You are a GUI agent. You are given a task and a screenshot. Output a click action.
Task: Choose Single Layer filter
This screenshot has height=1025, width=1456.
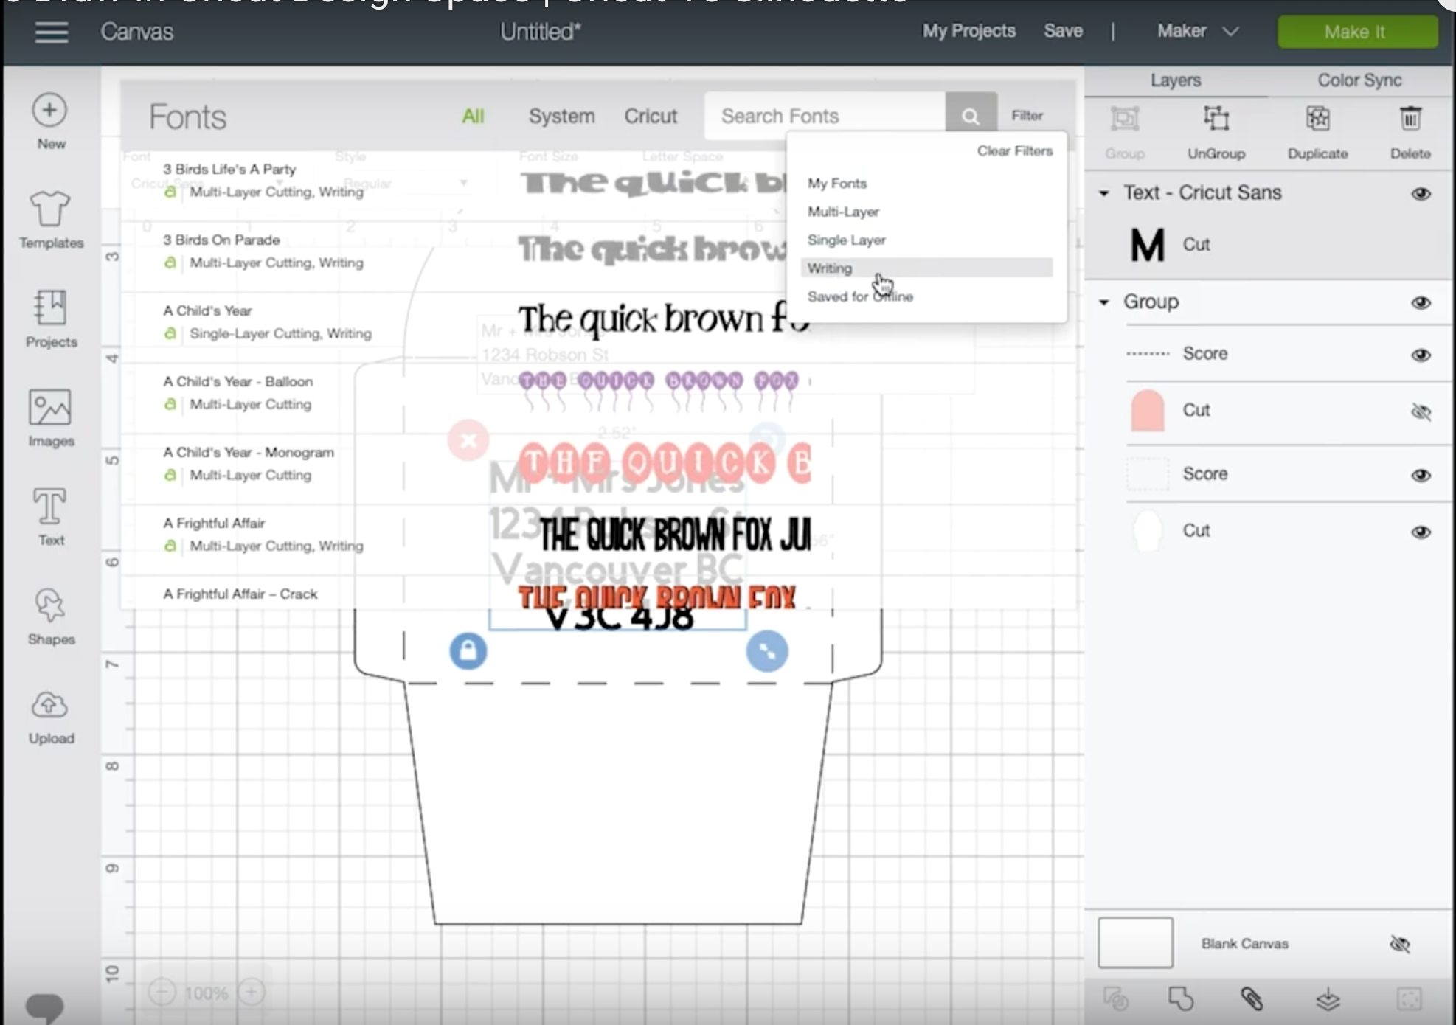846,240
